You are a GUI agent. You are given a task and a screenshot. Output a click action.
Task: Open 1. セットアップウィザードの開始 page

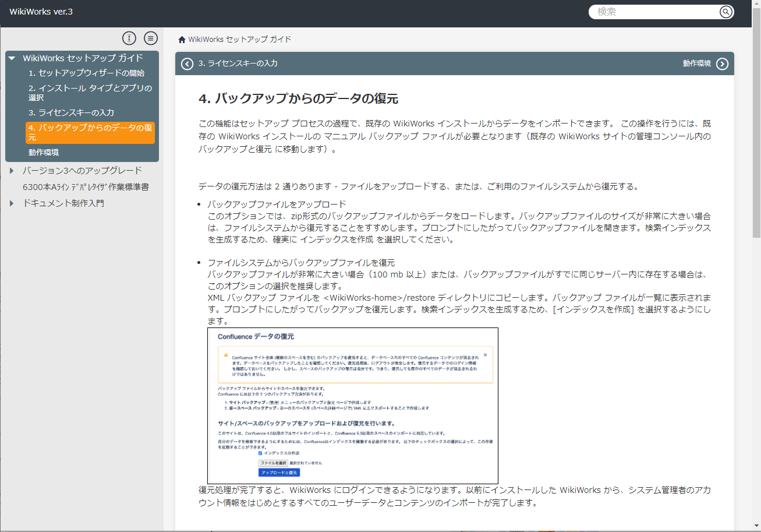pos(86,73)
